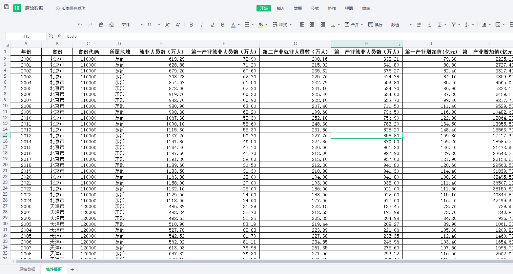This screenshot has height=274, width=513.
Task: Open the 效率 tab
Action: point(366,8)
